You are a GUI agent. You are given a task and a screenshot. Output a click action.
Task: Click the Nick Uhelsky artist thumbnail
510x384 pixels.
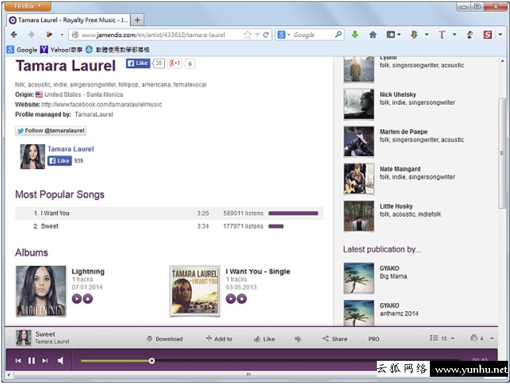(359, 105)
